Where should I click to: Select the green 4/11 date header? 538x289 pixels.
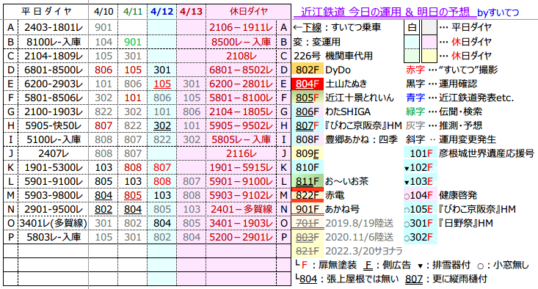click(133, 12)
